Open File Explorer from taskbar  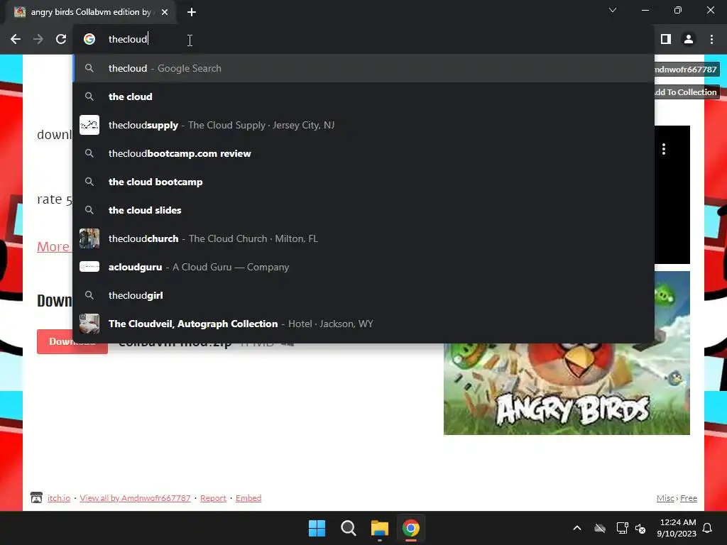[x=380, y=528]
